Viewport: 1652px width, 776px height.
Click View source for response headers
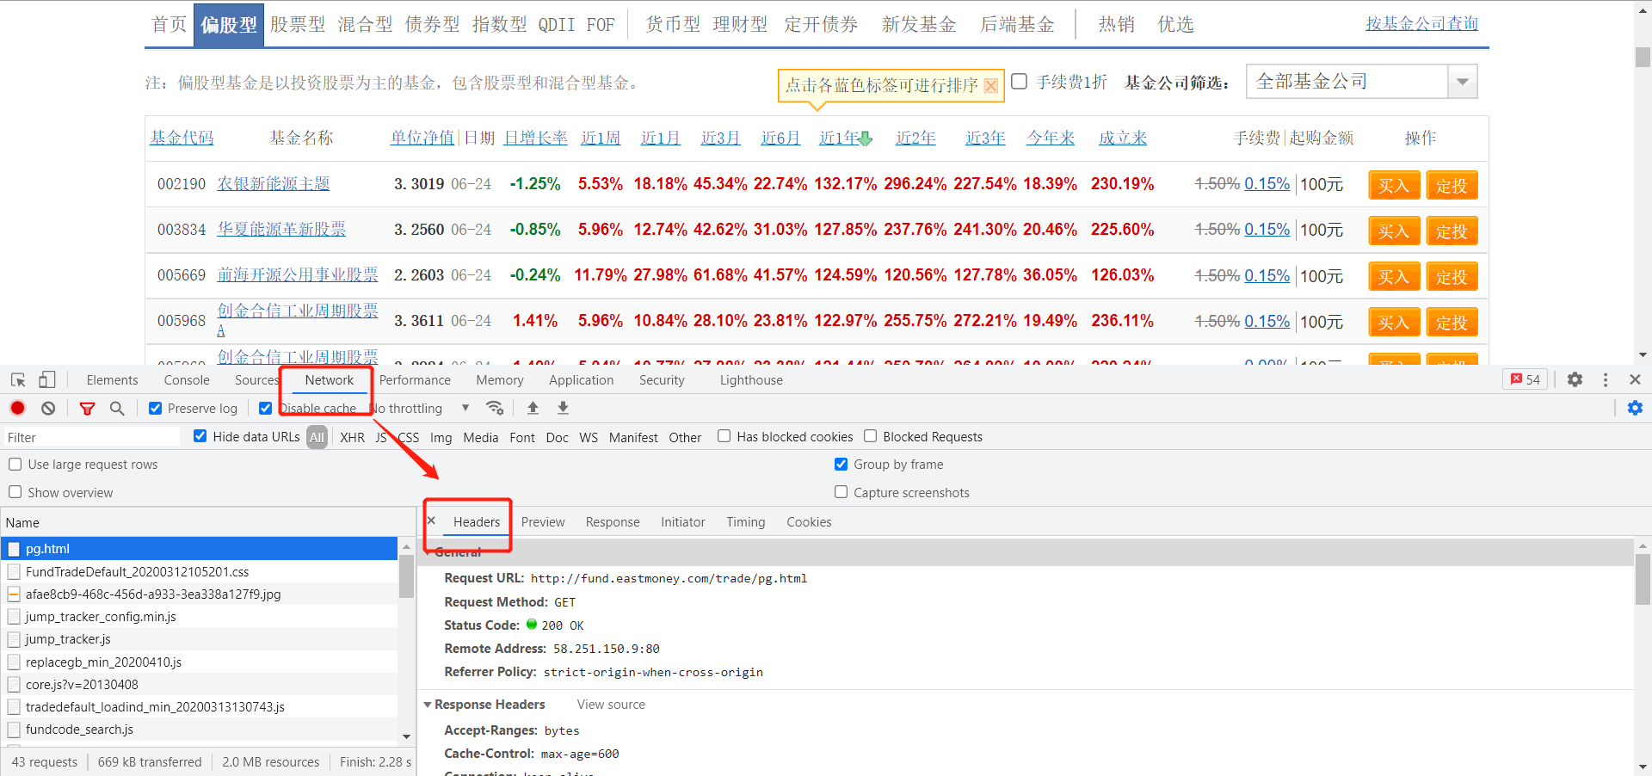click(x=611, y=705)
